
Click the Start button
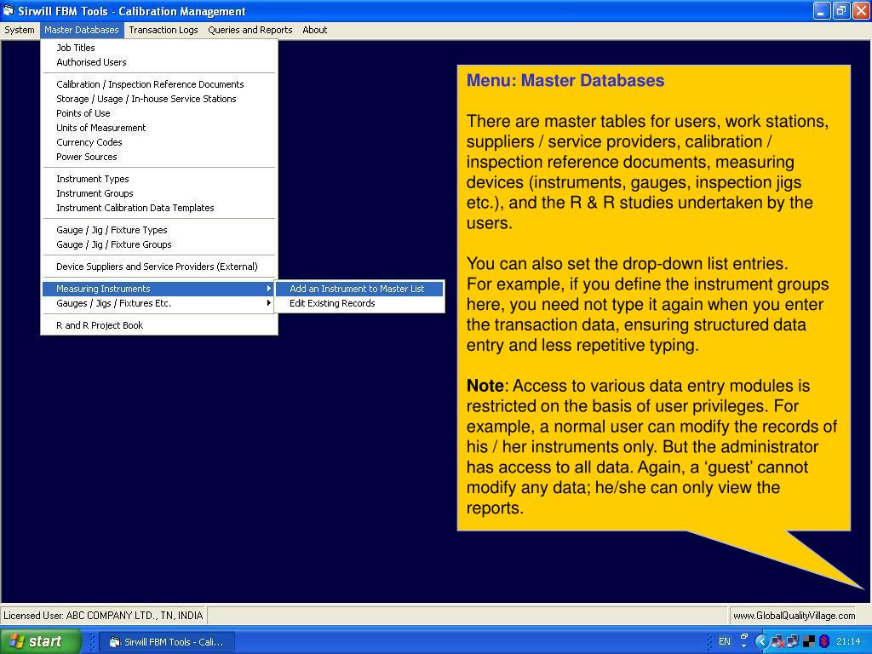coord(40,641)
